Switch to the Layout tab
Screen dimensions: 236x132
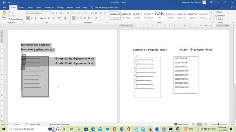click(38, 7)
